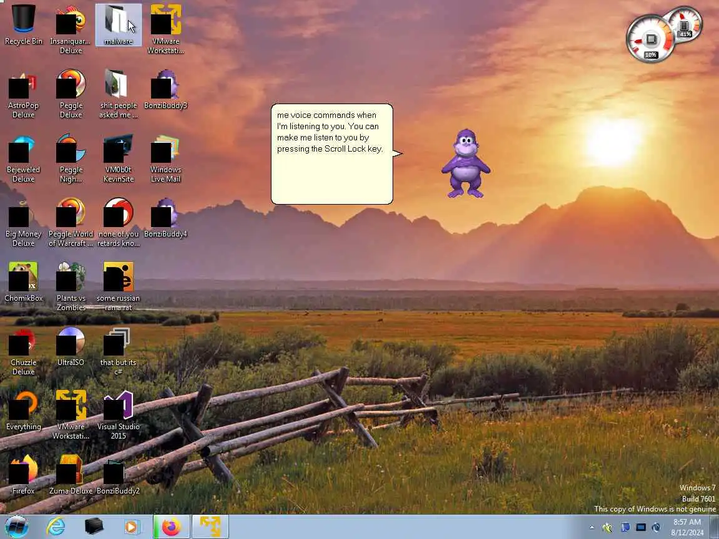Select the BonziBuddy4 shortcut

(x=165, y=218)
